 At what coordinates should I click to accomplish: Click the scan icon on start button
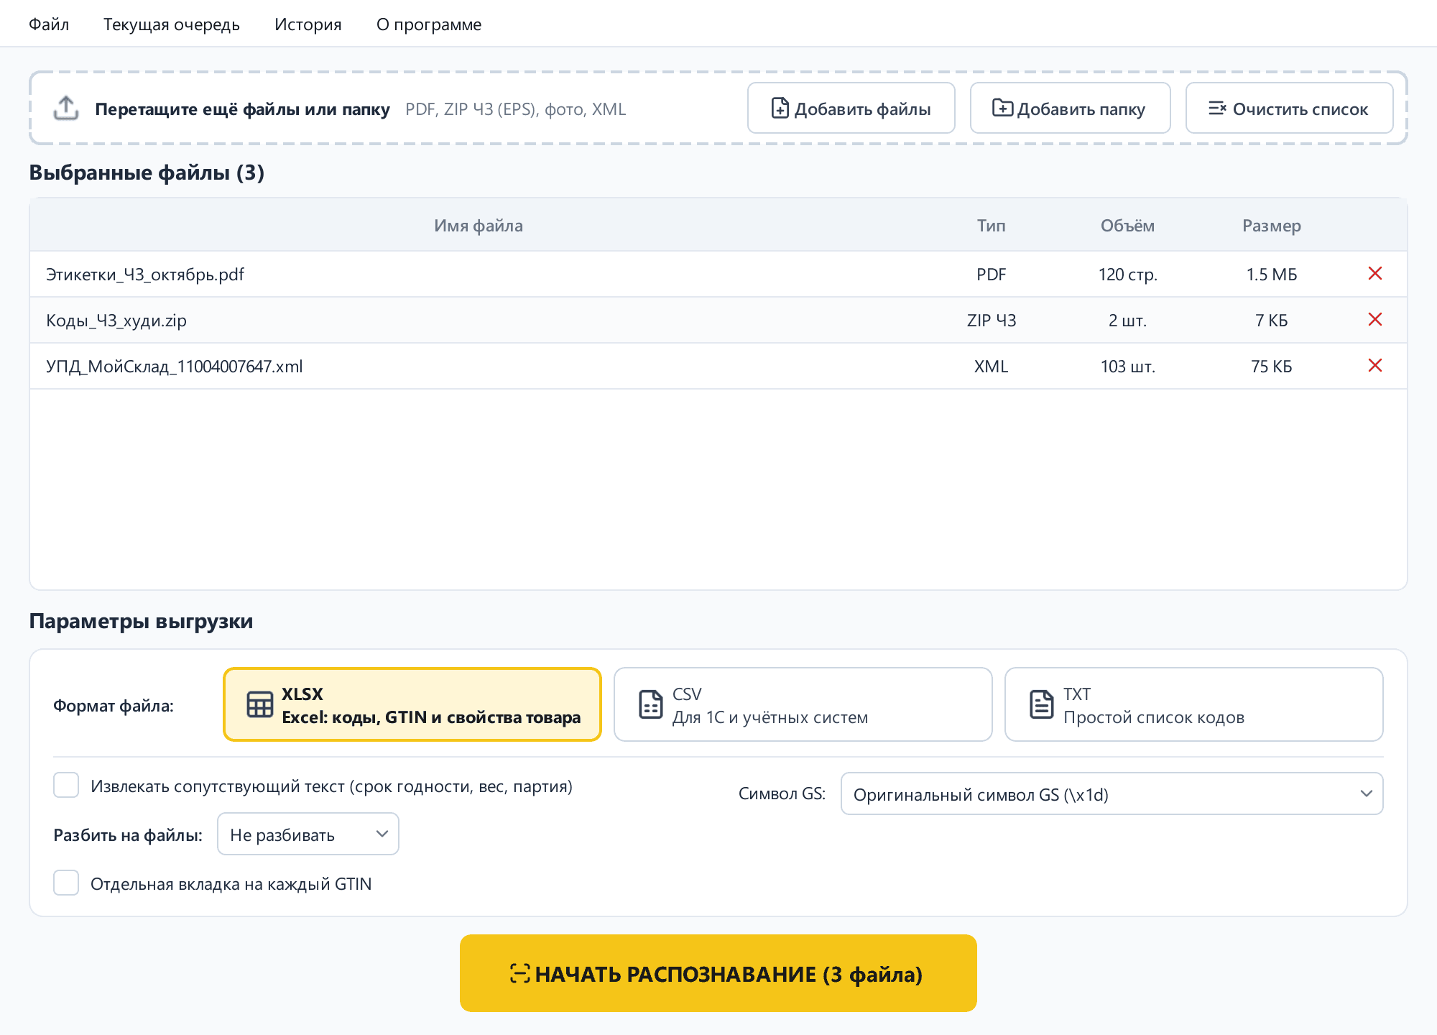tap(520, 973)
